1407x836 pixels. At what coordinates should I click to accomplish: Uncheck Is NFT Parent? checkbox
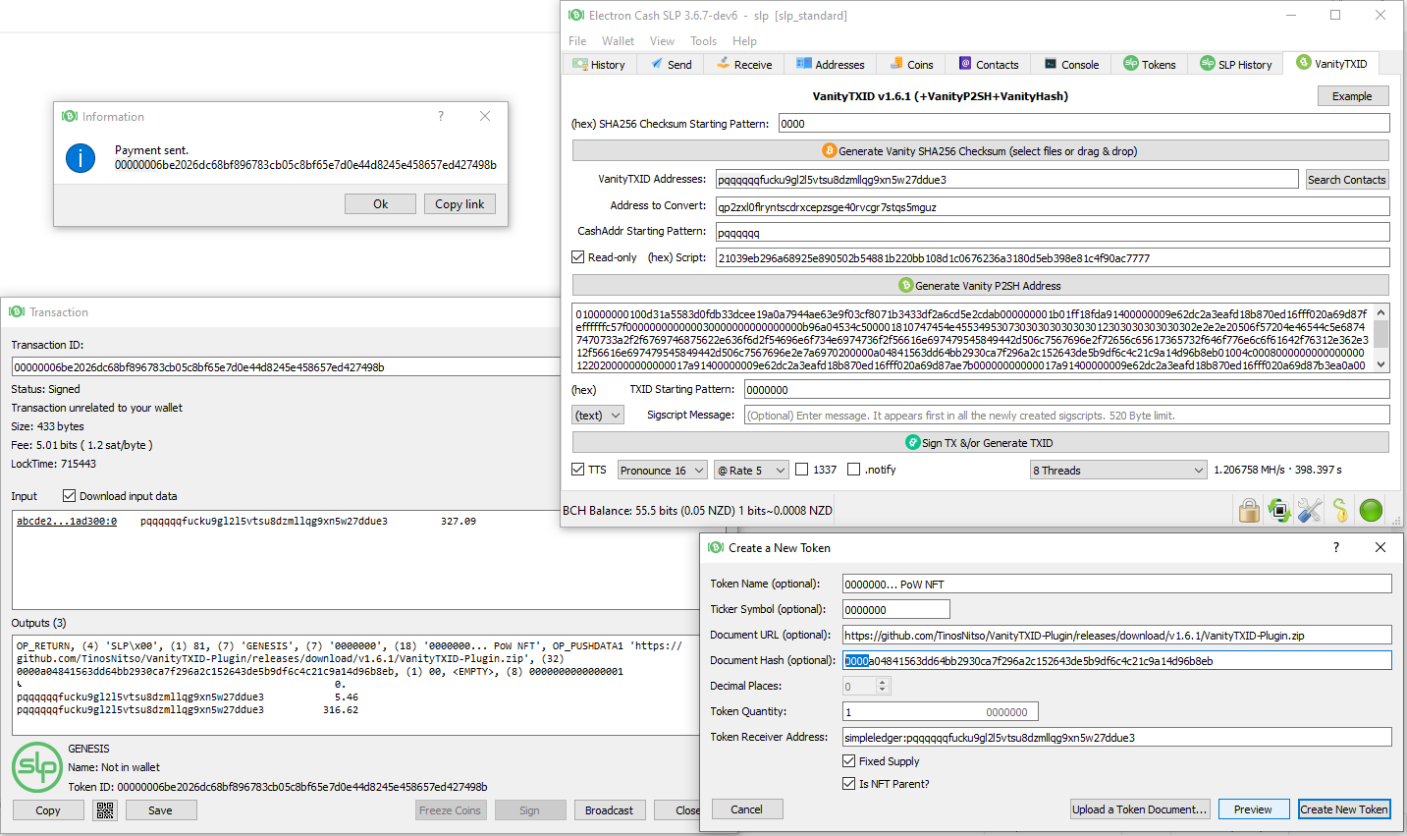(849, 783)
